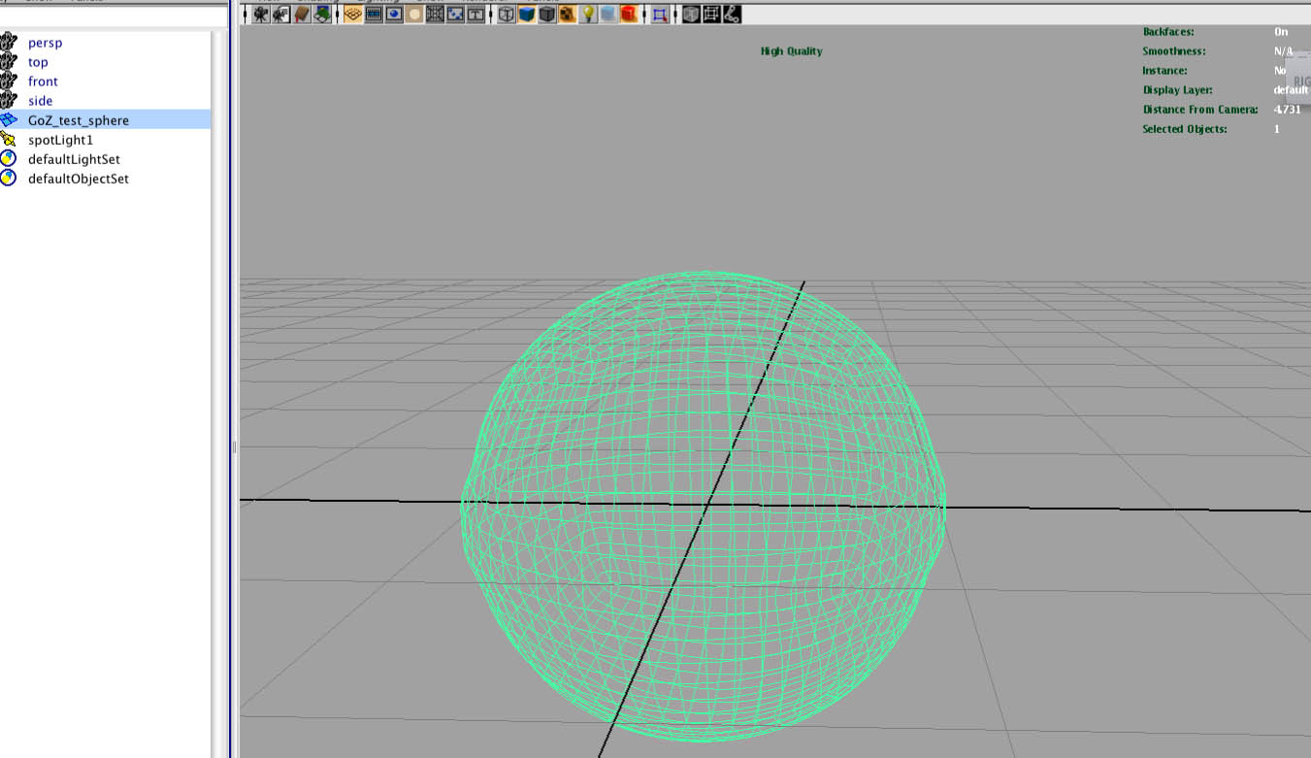
Task: Click the X-Ray Joints icon
Action: 732,15
